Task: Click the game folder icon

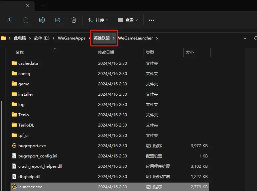Action: pyautogui.click(x=14, y=84)
